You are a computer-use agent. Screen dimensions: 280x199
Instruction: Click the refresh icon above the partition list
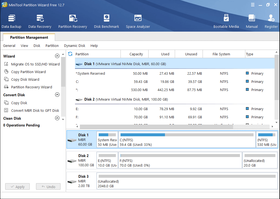(70, 54)
